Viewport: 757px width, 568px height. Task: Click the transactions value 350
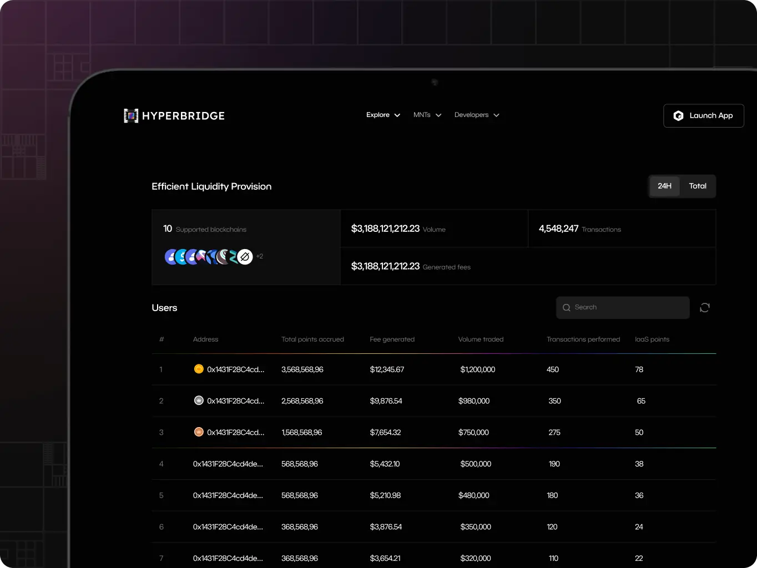(555, 400)
